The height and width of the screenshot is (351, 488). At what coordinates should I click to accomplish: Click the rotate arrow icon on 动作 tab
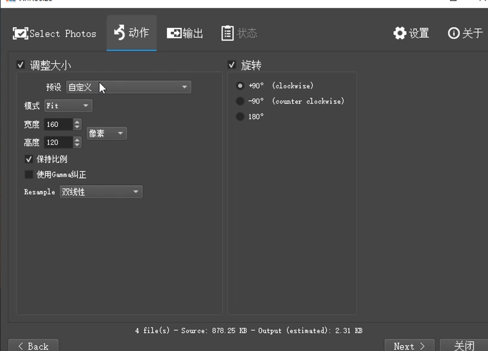120,33
